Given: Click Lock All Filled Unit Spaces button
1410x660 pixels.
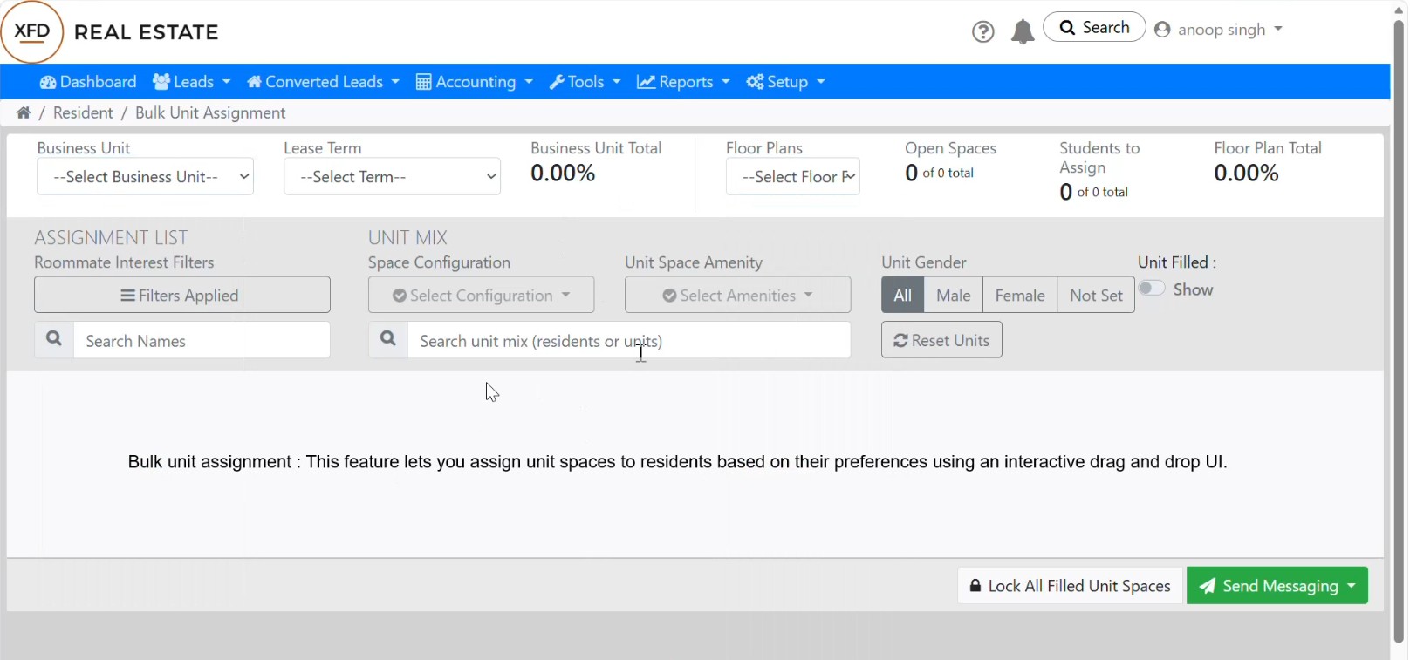Looking at the screenshot, I should pyautogui.click(x=1071, y=586).
